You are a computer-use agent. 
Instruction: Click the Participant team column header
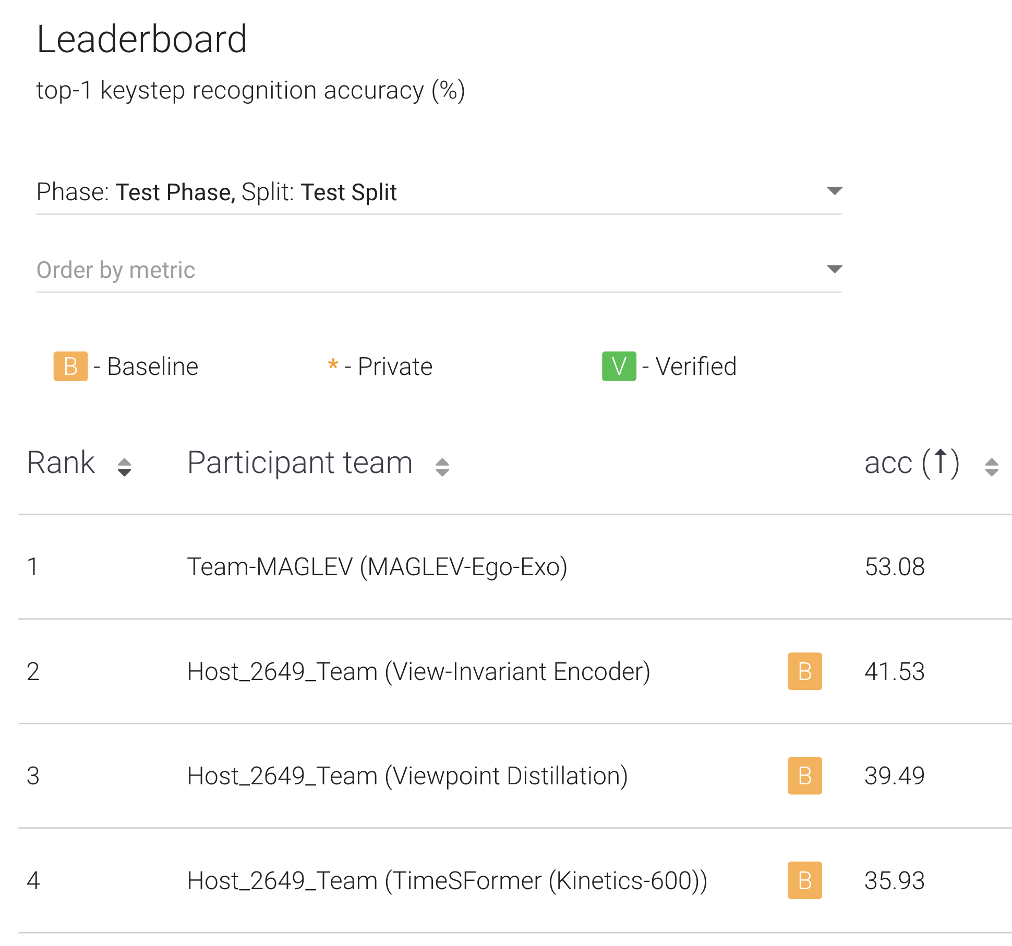pyautogui.click(x=300, y=463)
